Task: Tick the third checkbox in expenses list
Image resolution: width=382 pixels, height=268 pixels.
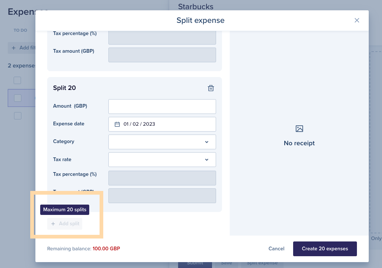Action: tap(18, 116)
